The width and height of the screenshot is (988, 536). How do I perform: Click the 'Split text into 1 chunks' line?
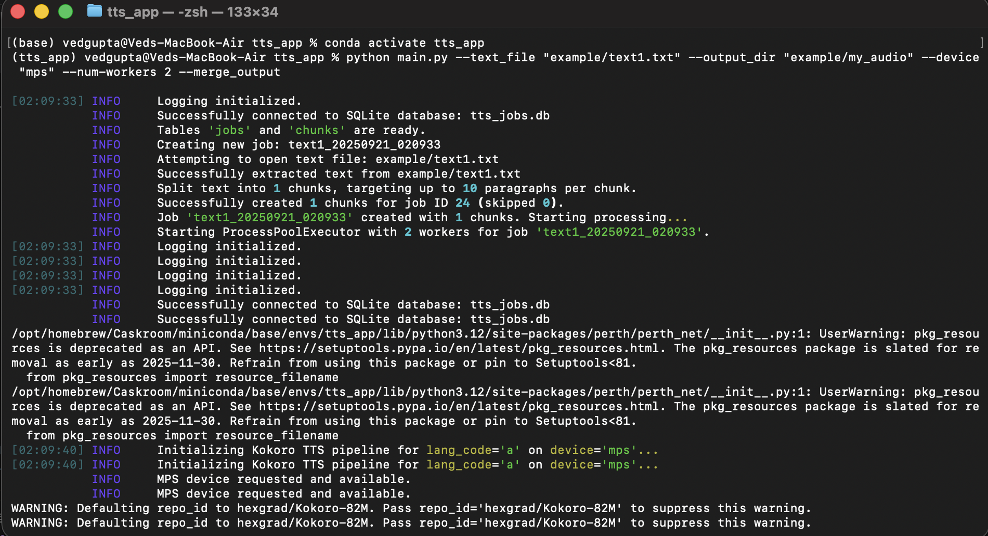[396, 189]
